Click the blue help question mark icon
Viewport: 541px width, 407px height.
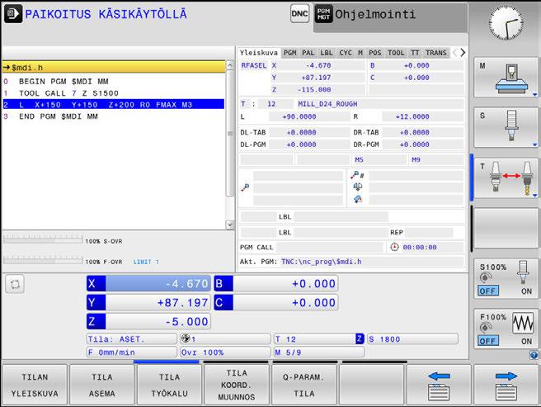(534, 355)
